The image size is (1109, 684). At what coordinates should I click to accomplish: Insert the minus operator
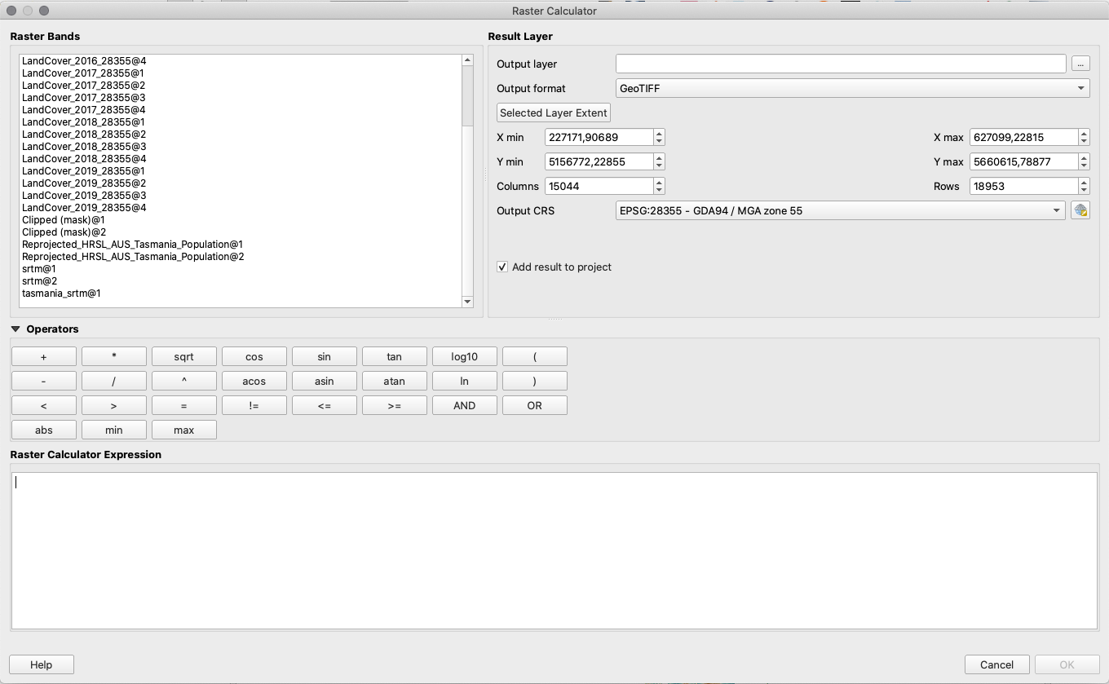(x=44, y=381)
